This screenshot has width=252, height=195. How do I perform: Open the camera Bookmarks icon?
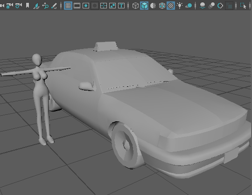tap(28, 6)
